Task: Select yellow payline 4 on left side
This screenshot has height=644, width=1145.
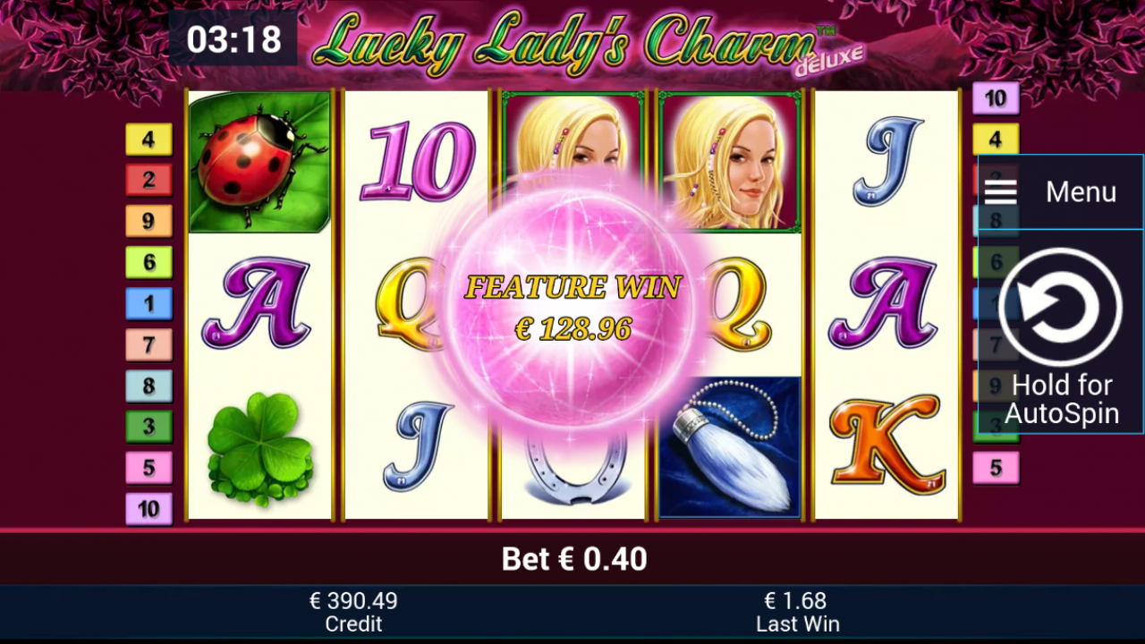Action: (x=148, y=140)
